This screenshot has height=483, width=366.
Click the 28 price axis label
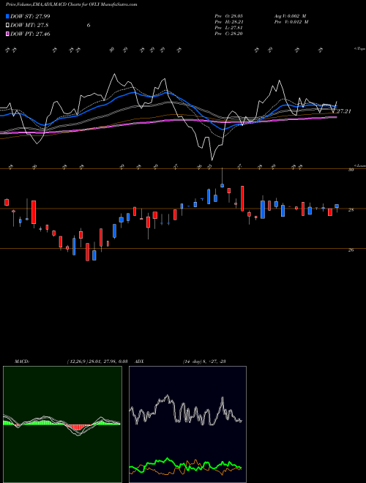tap(351, 210)
